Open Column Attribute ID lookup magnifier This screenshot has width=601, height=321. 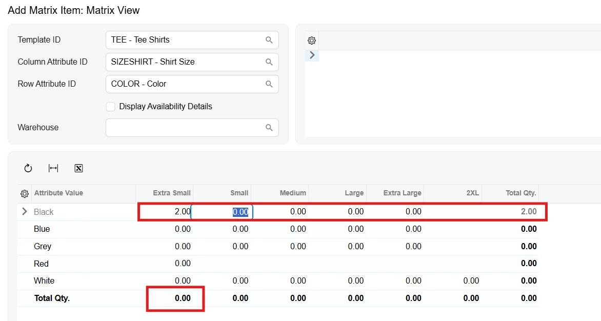269,62
